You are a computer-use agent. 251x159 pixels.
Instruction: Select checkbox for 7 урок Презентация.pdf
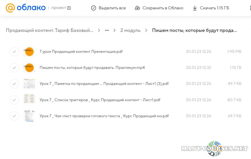(x=14, y=51)
